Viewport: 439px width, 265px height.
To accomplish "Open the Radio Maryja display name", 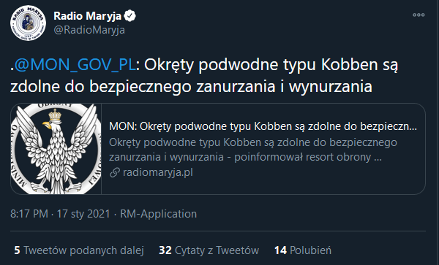I will coord(87,16).
